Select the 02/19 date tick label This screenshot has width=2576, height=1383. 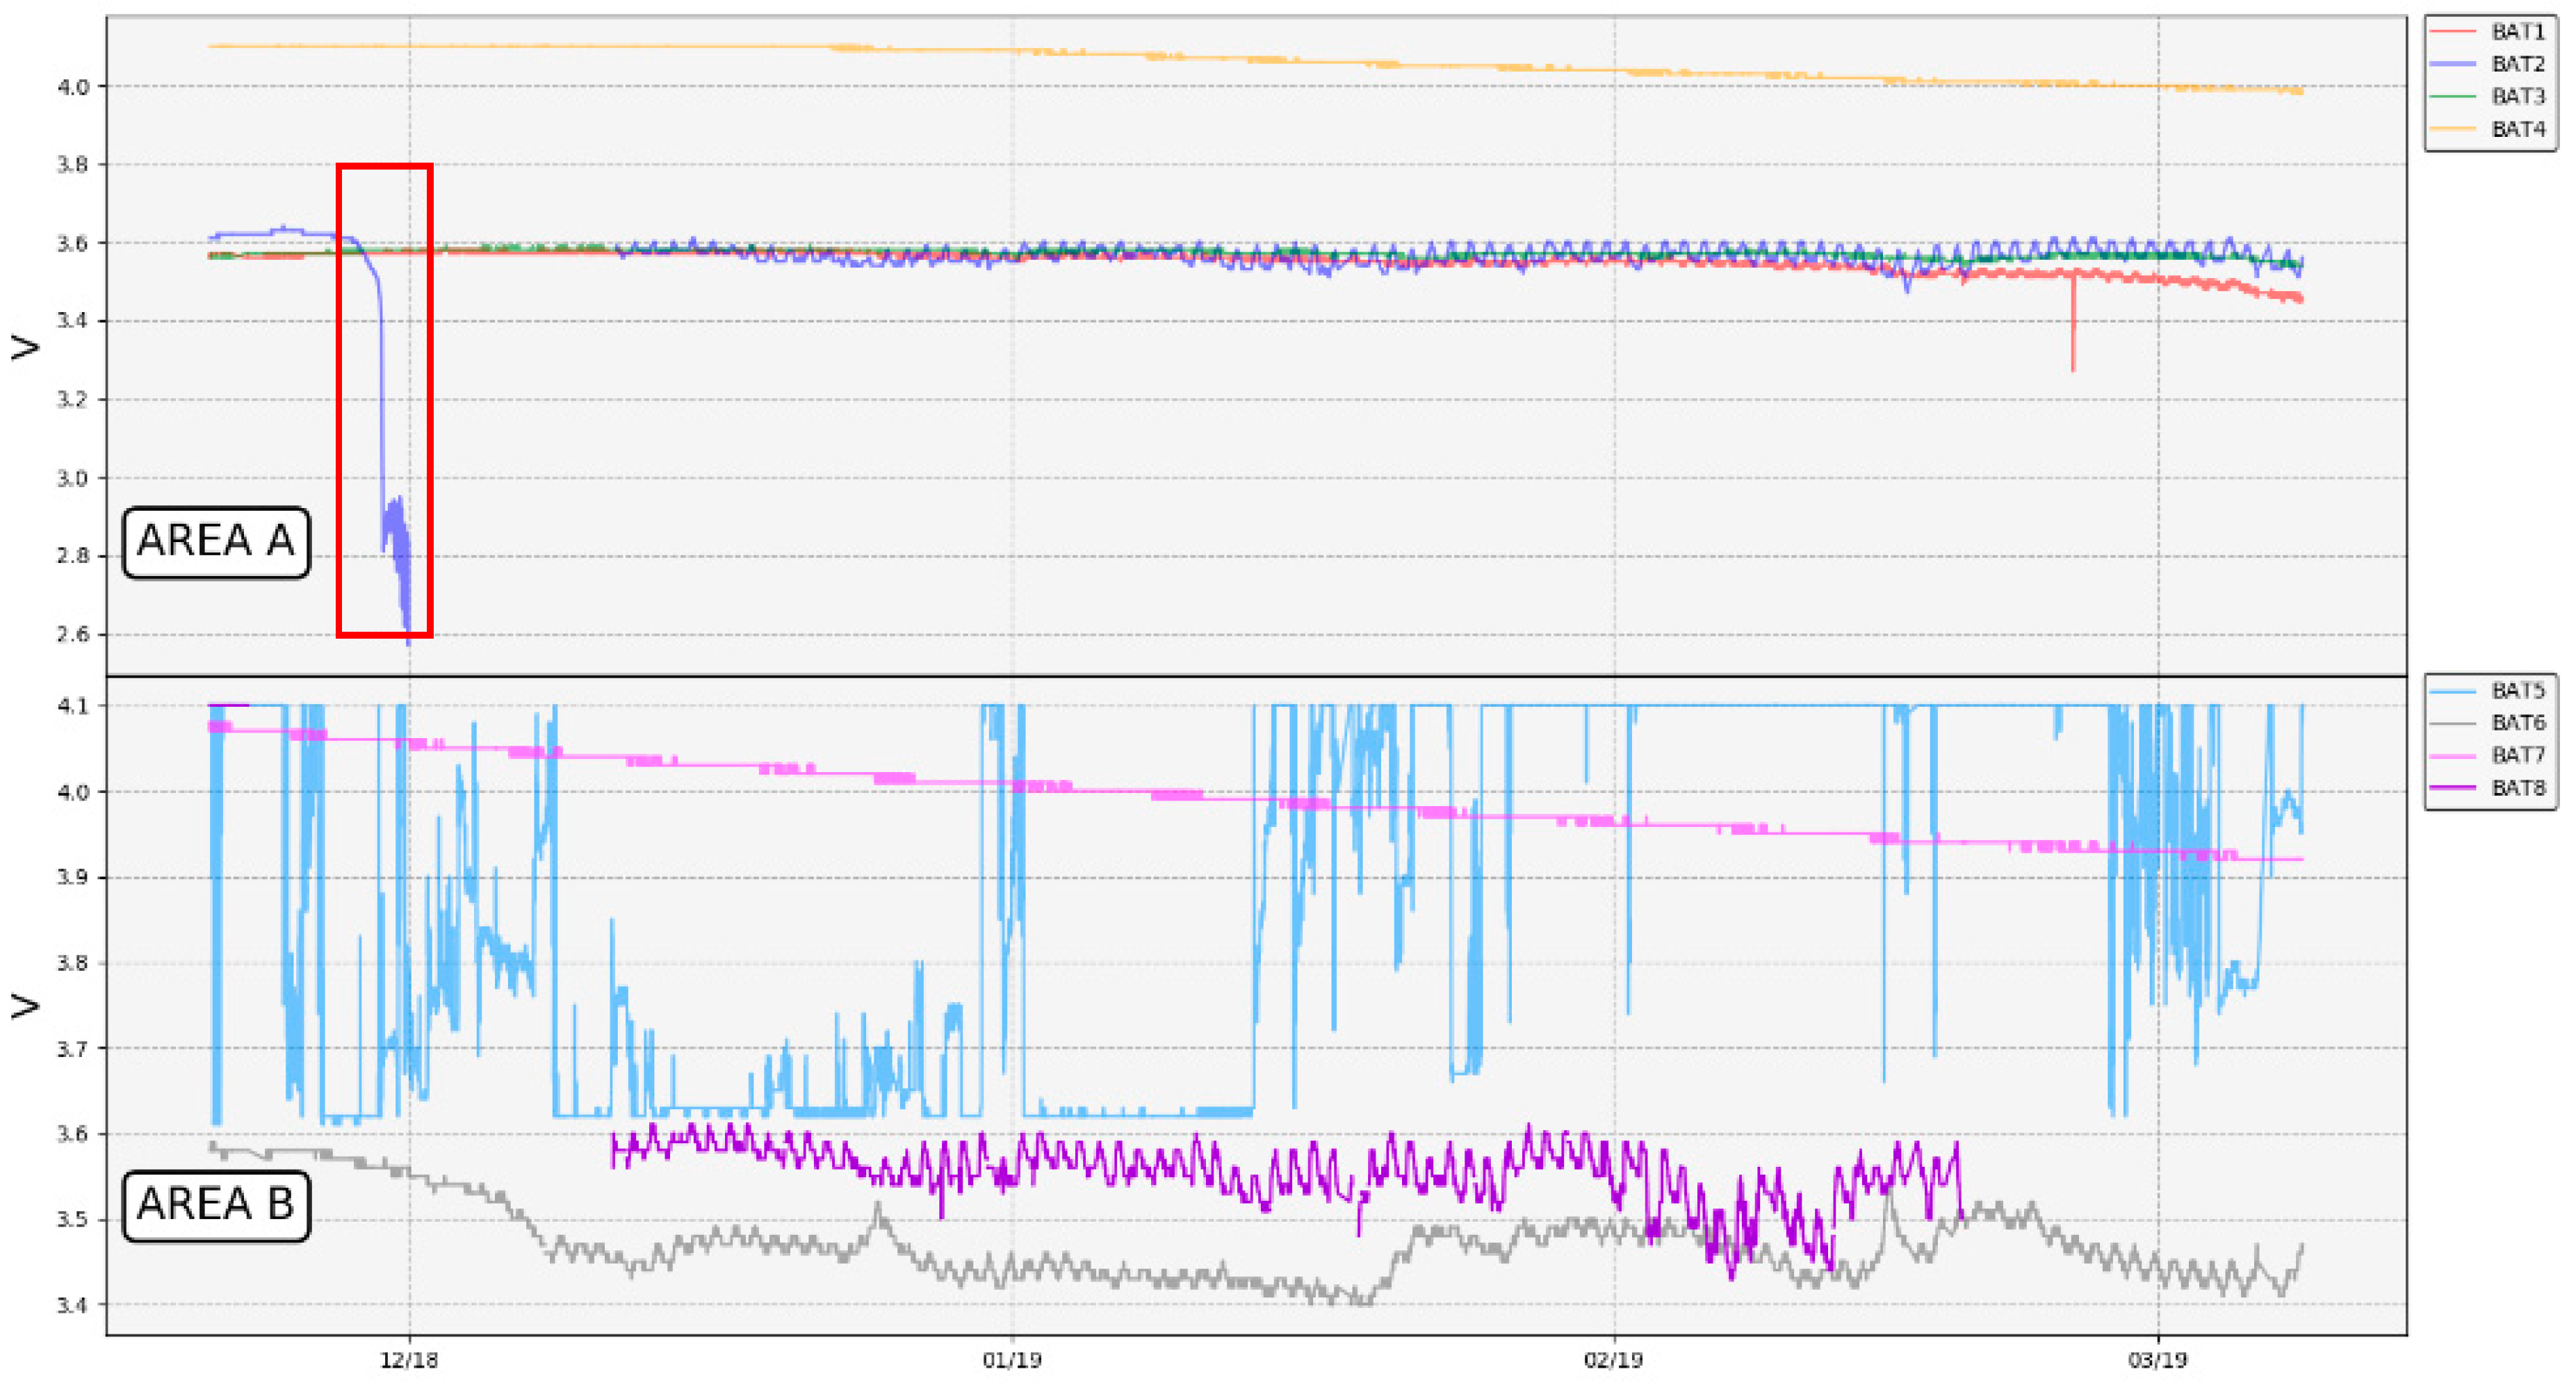1613,1360
